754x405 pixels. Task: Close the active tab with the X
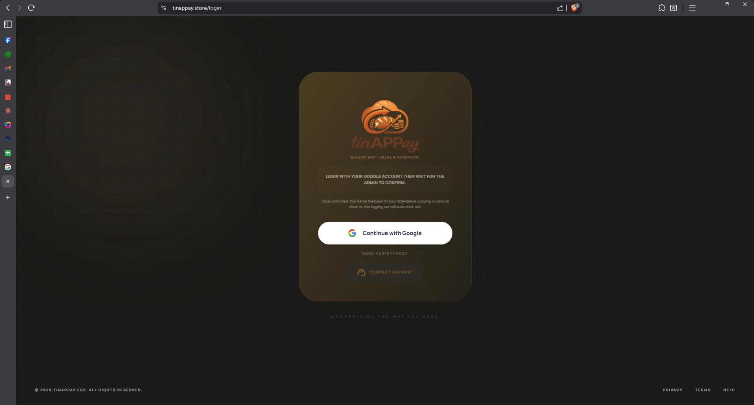click(x=8, y=181)
